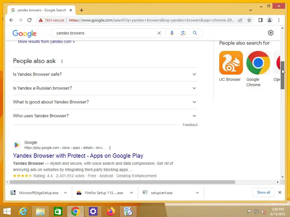Expand What is good about Yandex Browser?
Image resolution: width=290 pixels, height=217 pixels.
point(105,102)
